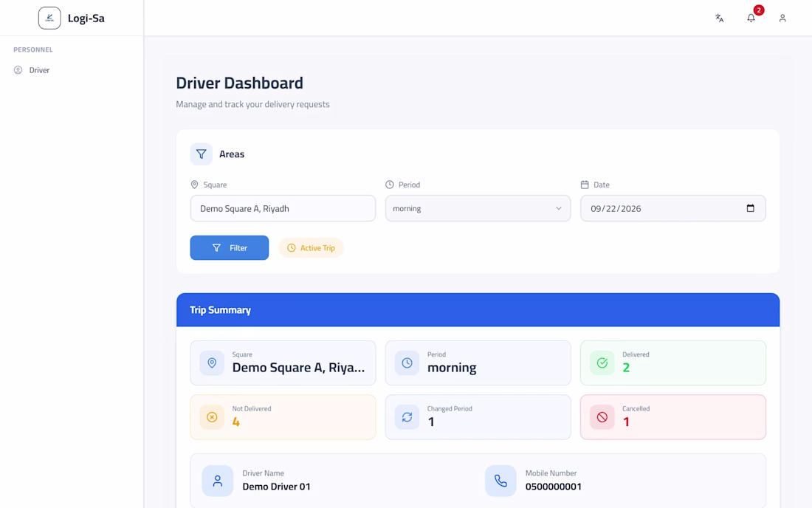The height and width of the screenshot is (508, 812).
Task: Select Driver in the Personnel sidebar
Action: click(x=39, y=70)
